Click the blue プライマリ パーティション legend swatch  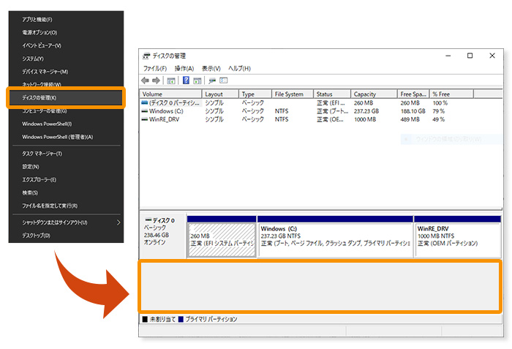[x=181, y=319]
